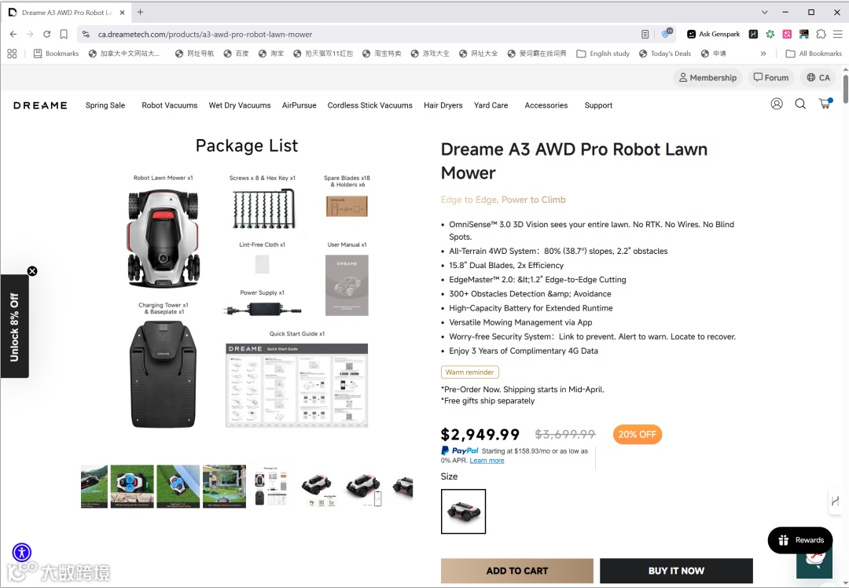Open the shopping cart icon

(825, 104)
